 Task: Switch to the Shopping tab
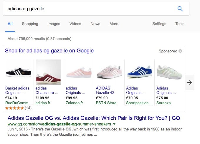coord(30,24)
